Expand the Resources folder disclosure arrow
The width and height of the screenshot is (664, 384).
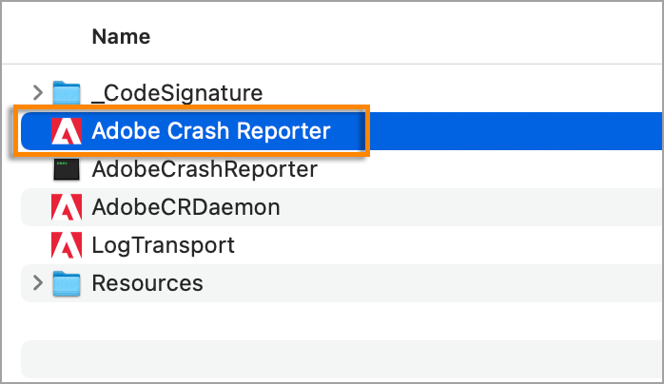[x=38, y=283]
